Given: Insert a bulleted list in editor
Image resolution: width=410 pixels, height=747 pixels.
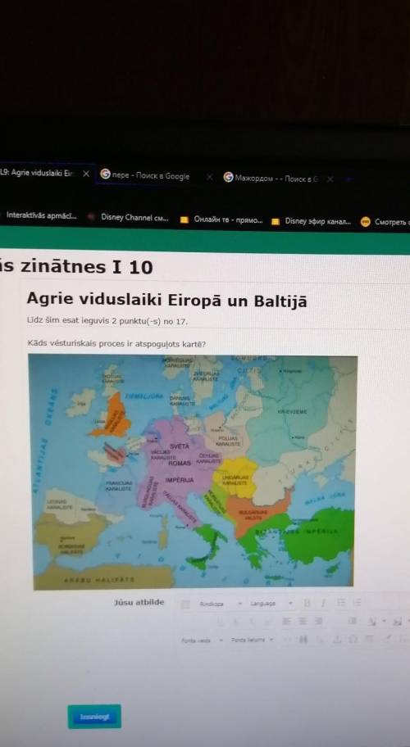Looking at the screenshot, I should point(341,603).
